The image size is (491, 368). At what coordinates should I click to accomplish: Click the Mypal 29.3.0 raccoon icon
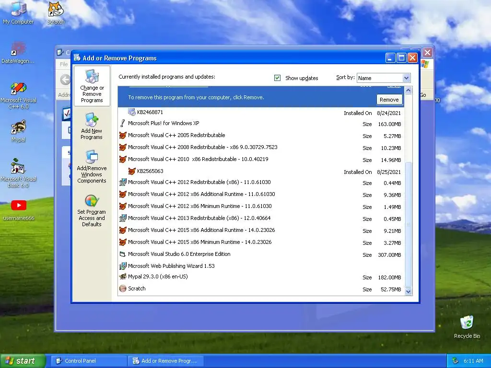coord(123,276)
